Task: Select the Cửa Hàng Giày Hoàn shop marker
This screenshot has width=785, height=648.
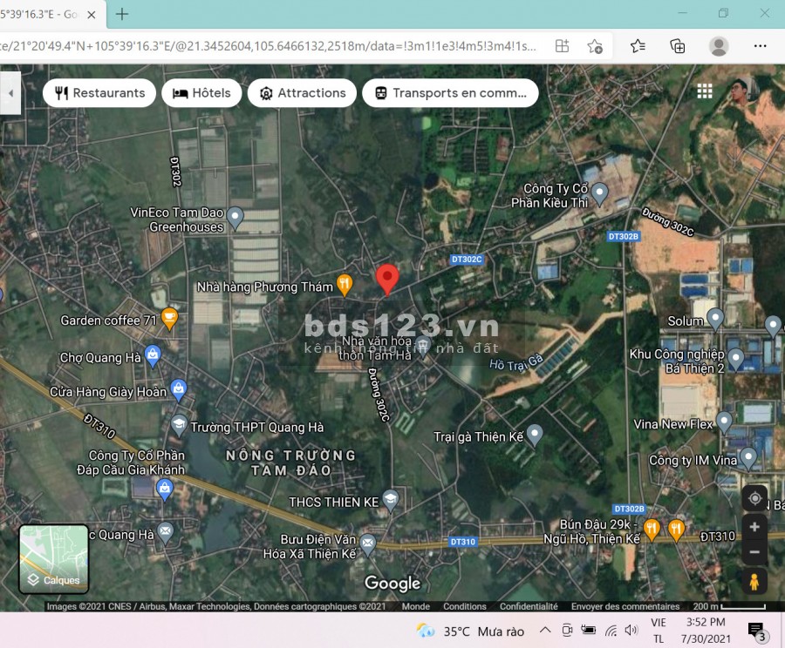Action: tap(178, 390)
